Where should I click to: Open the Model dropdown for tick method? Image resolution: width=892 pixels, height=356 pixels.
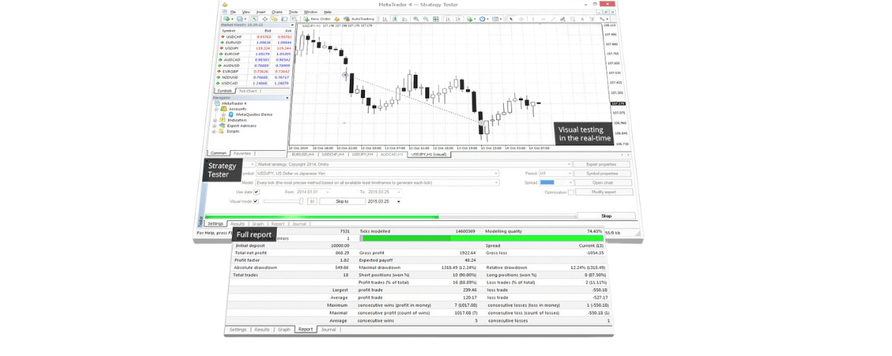click(x=495, y=183)
